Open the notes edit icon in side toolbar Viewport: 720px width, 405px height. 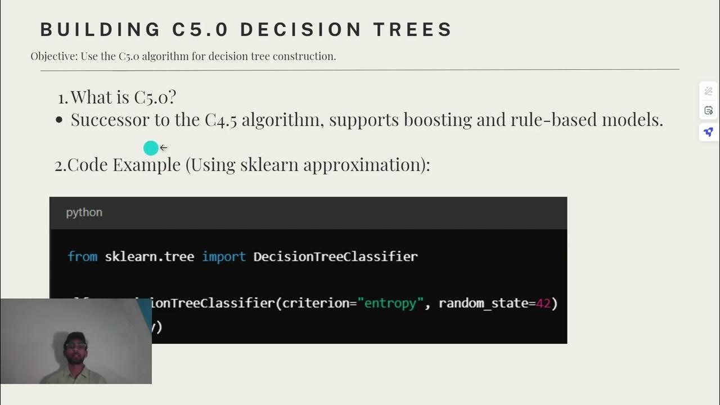click(708, 111)
